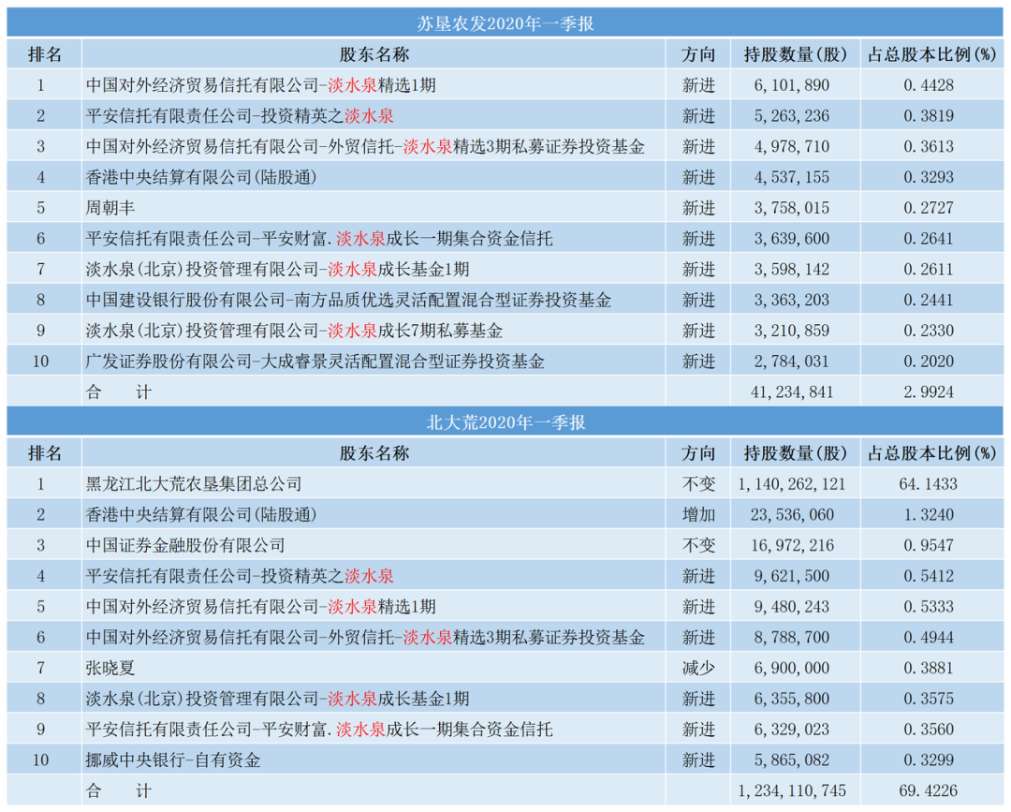Click the 北大荒2020年一季报 table title
The image size is (1011, 812).
[505, 422]
